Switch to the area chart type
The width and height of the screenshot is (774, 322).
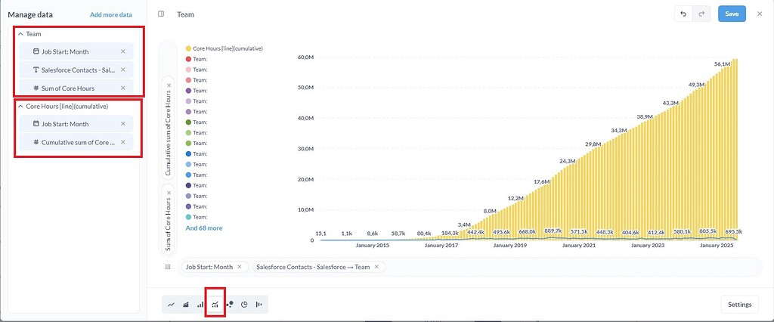pos(186,305)
